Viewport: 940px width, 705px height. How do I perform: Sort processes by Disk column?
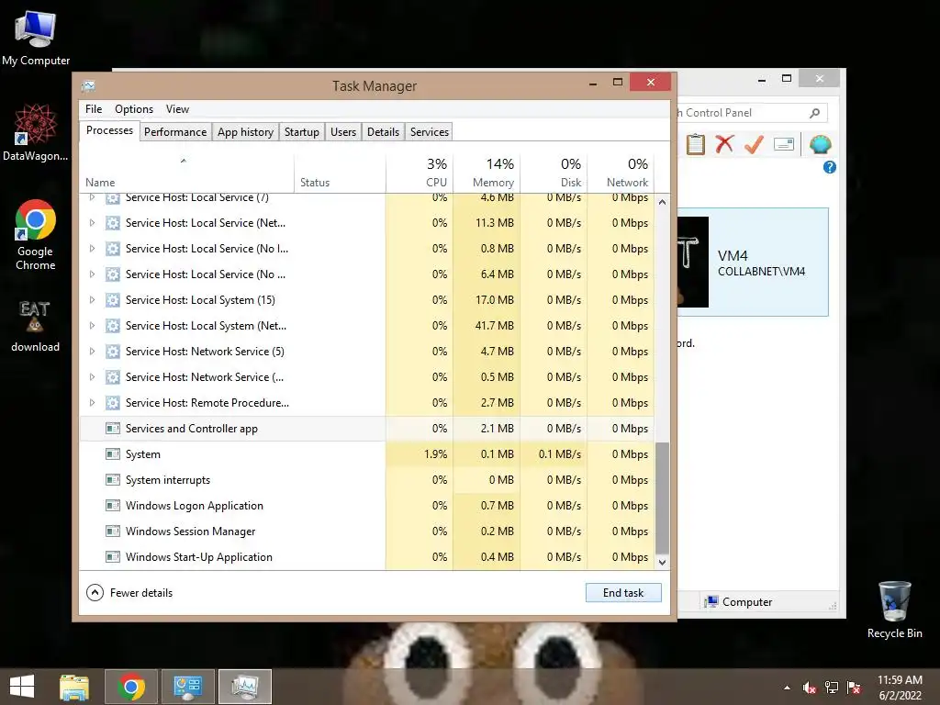[x=554, y=173]
